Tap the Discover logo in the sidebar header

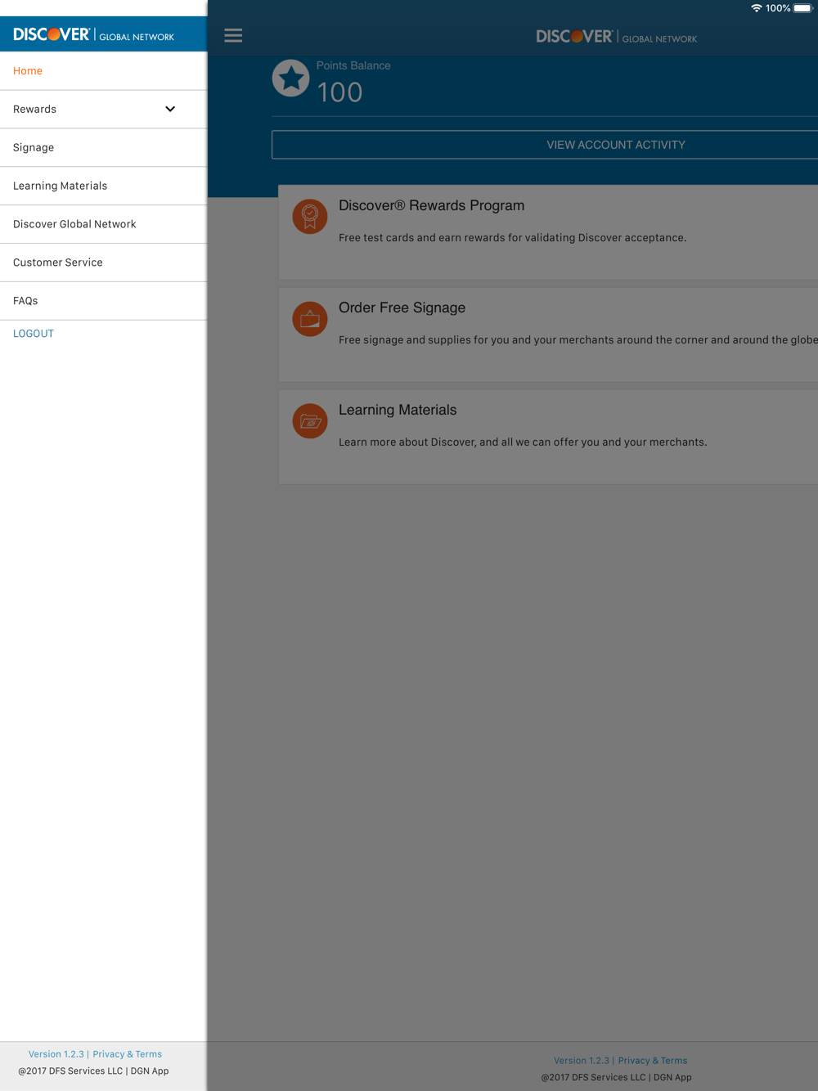point(93,34)
